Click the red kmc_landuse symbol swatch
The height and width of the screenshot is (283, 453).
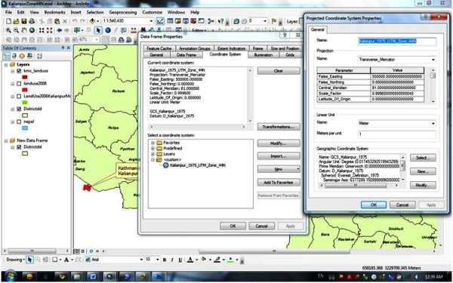(25, 77)
